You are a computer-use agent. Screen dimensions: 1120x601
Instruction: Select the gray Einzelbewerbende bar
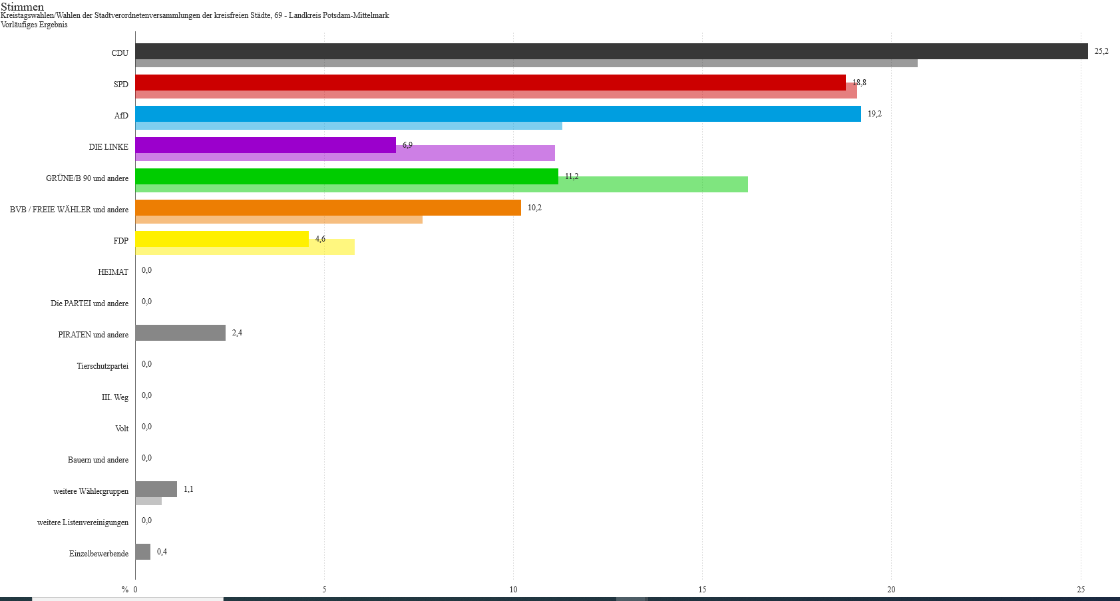[x=143, y=552]
